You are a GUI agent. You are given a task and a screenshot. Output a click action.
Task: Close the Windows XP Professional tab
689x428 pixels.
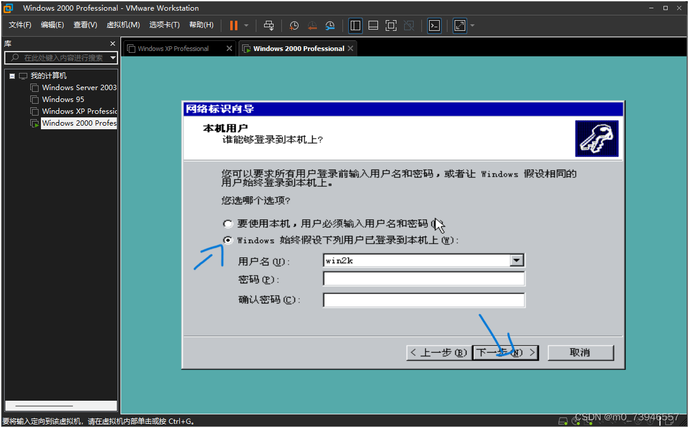point(229,48)
